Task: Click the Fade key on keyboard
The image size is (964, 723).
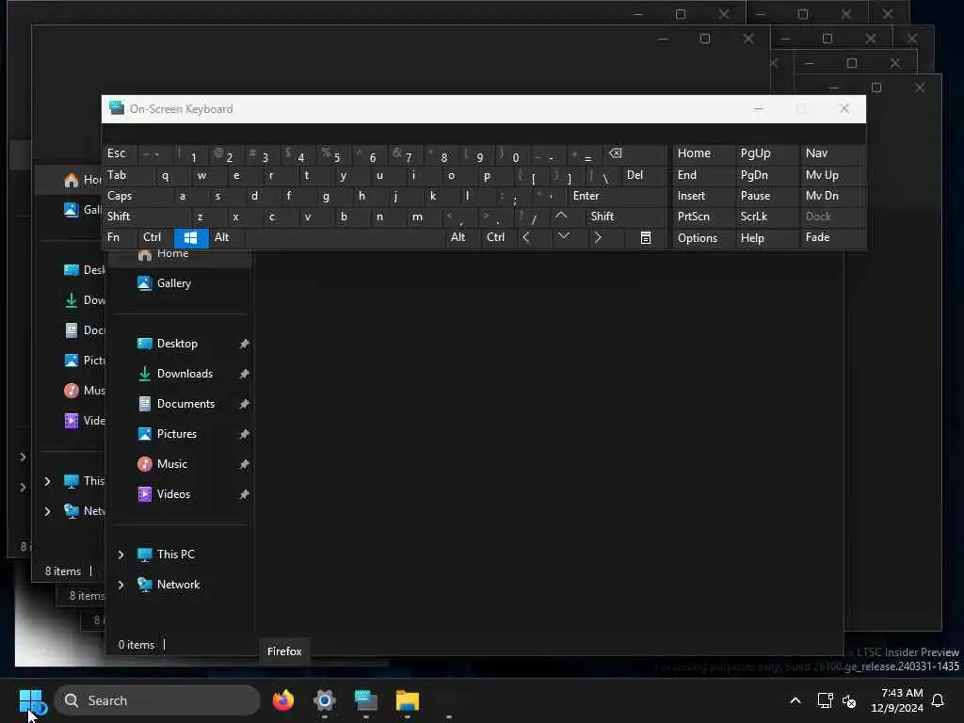Action: [832, 238]
